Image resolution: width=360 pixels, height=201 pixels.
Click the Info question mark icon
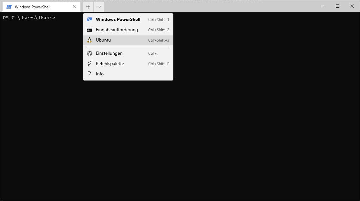(x=89, y=74)
